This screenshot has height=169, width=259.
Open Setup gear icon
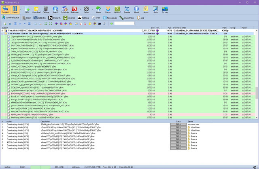coord(86,10)
